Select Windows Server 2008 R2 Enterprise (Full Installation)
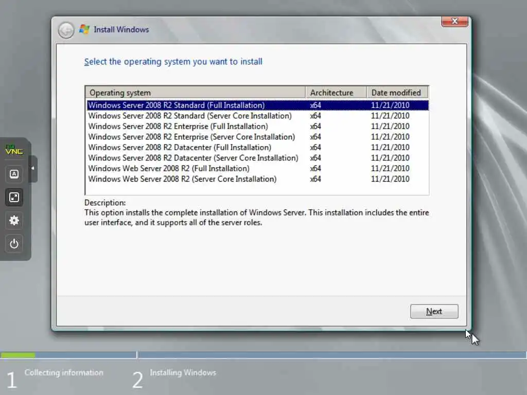 click(257, 127)
